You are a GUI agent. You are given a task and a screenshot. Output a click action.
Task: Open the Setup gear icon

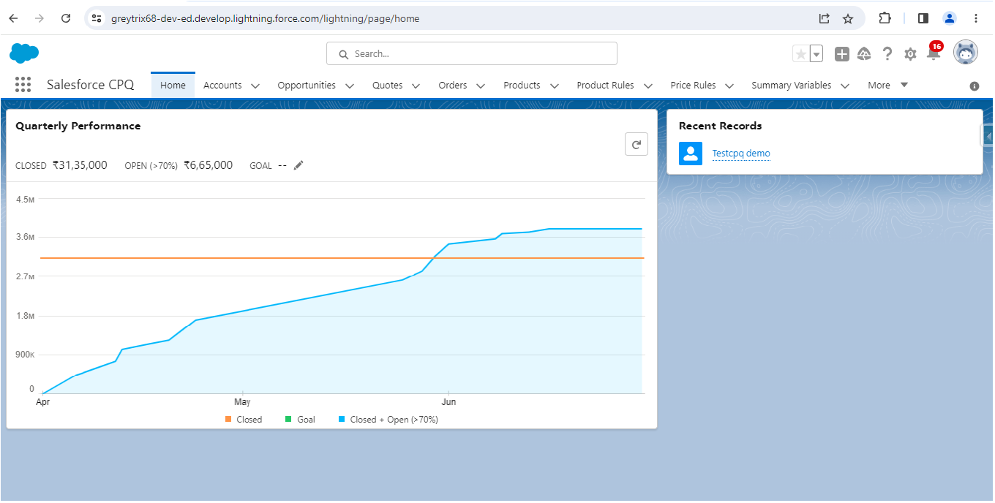(910, 53)
